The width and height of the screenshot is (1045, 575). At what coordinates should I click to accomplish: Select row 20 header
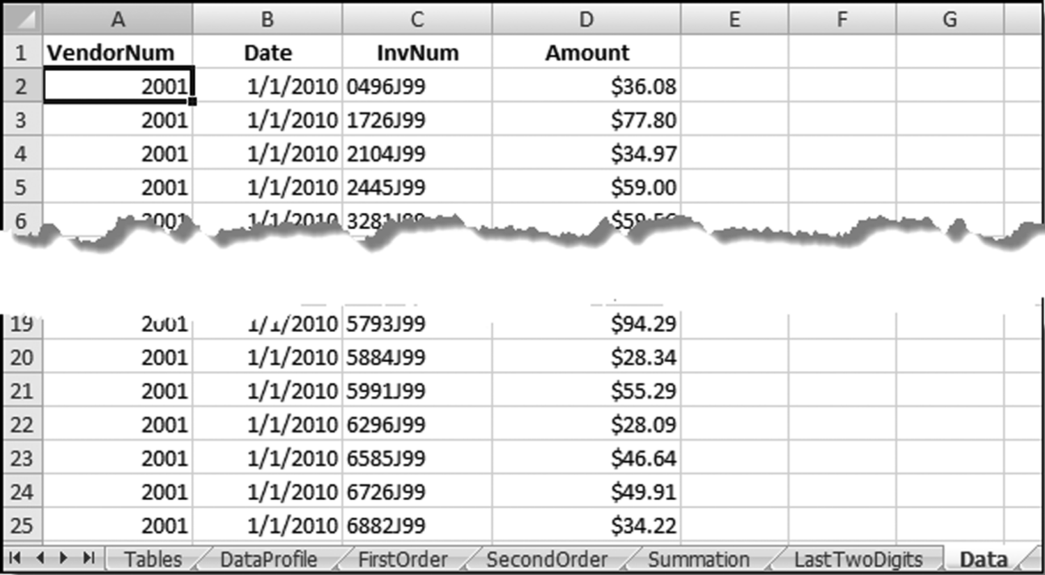point(22,357)
